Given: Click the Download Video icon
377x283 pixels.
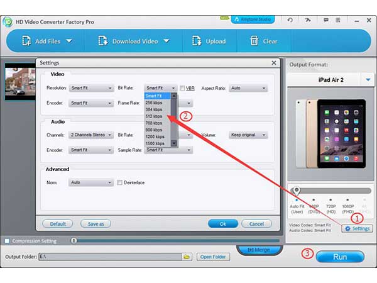Looking at the screenshot, I should click(x=103, y=42).
